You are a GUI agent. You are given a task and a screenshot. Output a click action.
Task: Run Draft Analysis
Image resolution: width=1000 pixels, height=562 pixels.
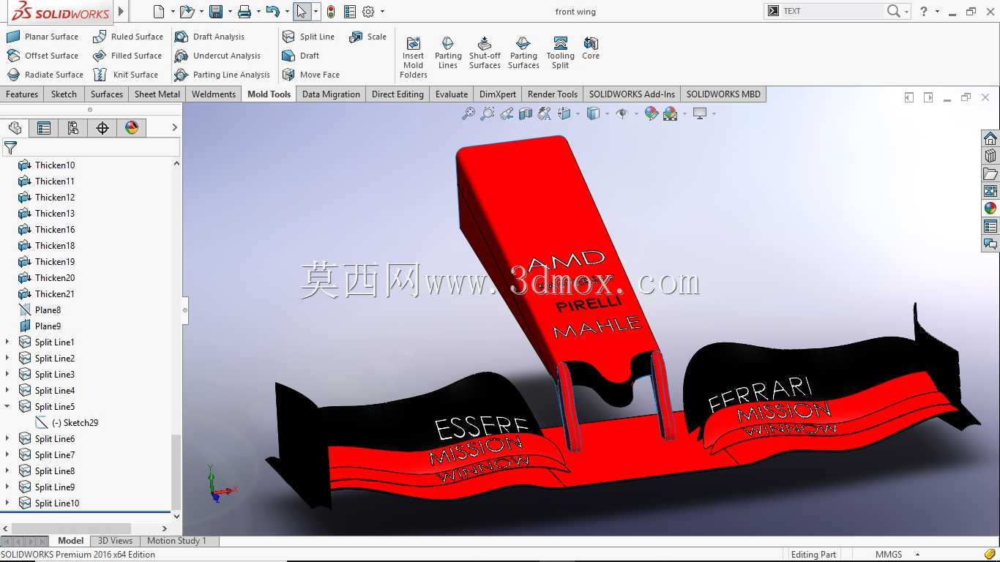(x=209, y=37)
